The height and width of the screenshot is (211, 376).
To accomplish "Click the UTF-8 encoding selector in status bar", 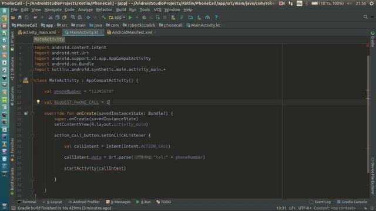I will [x=304, y=208].
